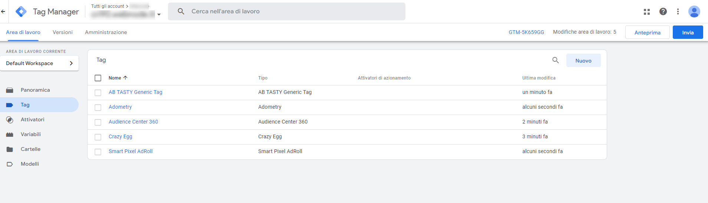This screenshot has height=203, width=708.
Task: Toggle Nome column sort arrow
Action: coord(125,78)
